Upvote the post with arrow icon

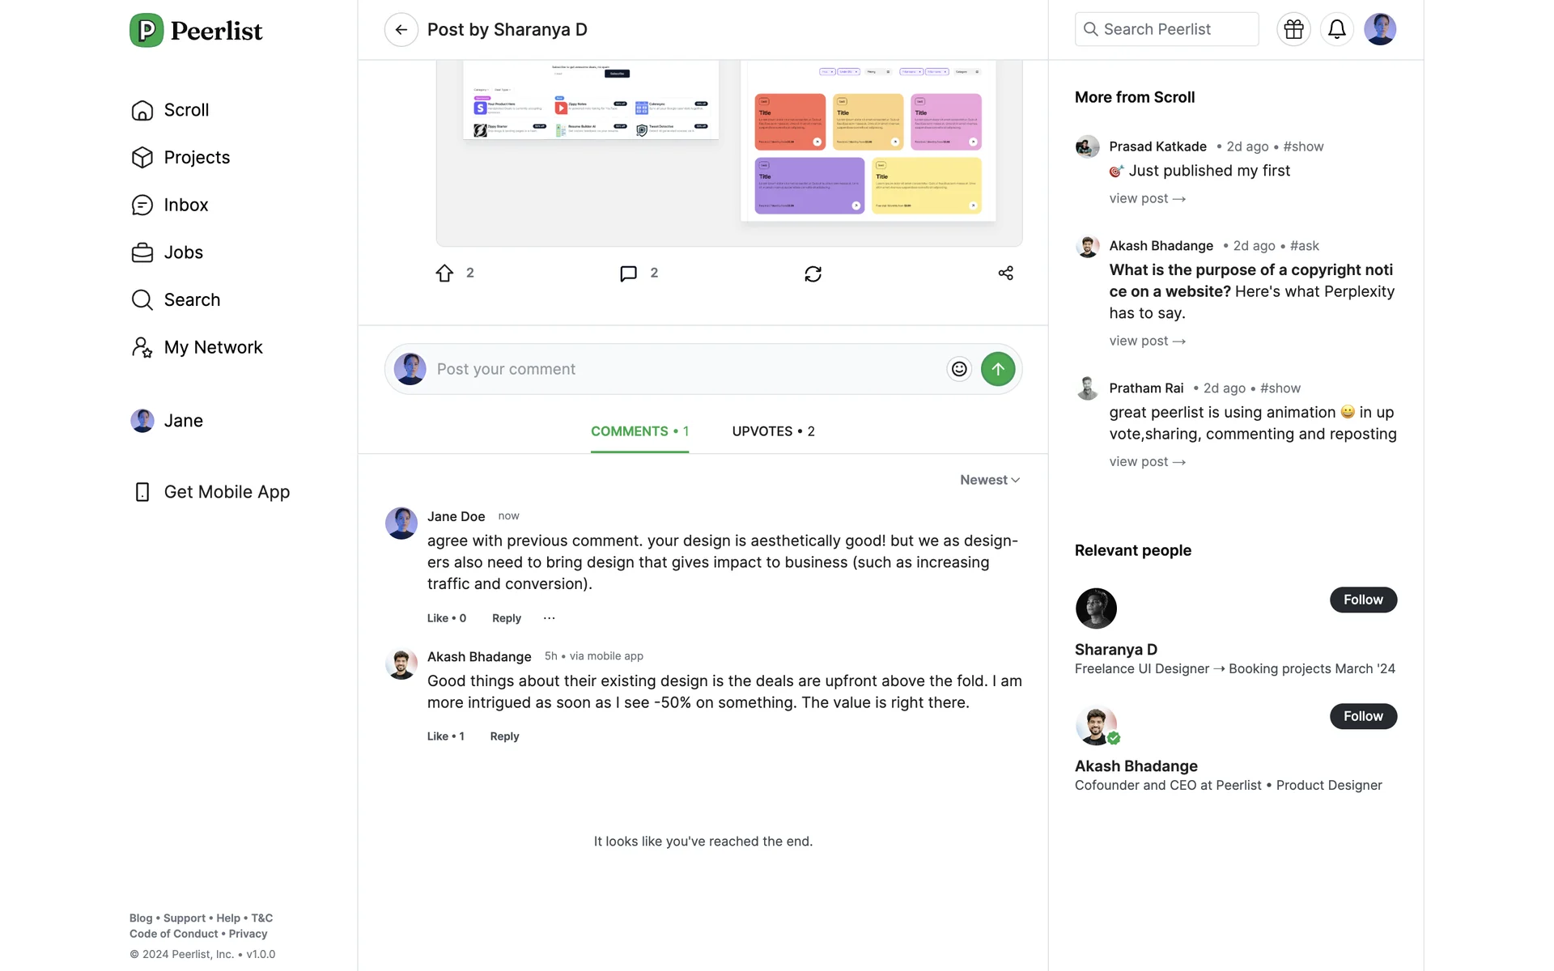click(x=444, y=273)
